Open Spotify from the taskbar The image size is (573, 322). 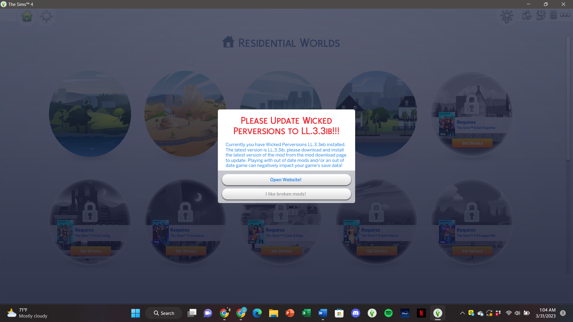[x=388, y=313]
